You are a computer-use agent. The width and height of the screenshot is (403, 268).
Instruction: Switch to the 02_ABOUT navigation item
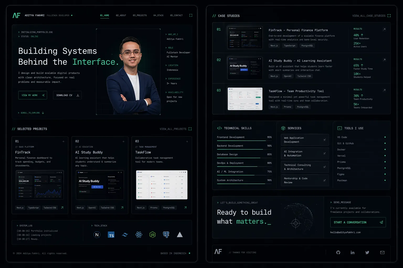121,15
